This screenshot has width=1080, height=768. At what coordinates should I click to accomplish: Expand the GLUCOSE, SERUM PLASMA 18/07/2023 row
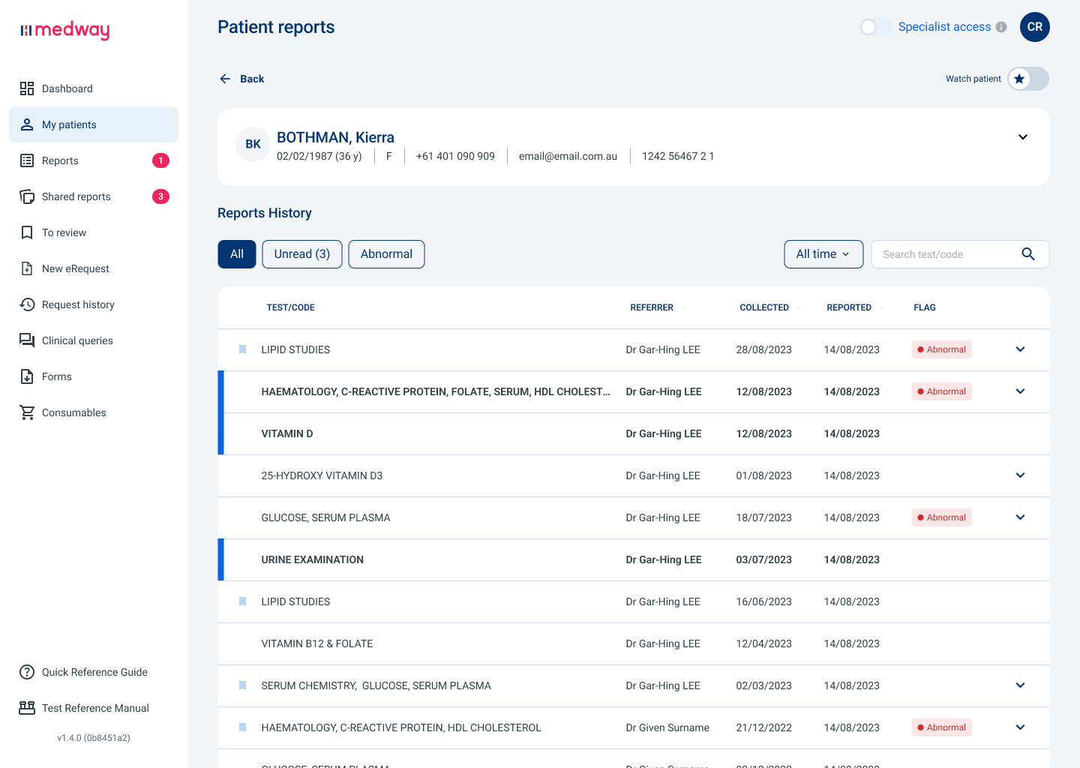(1020, 517)
